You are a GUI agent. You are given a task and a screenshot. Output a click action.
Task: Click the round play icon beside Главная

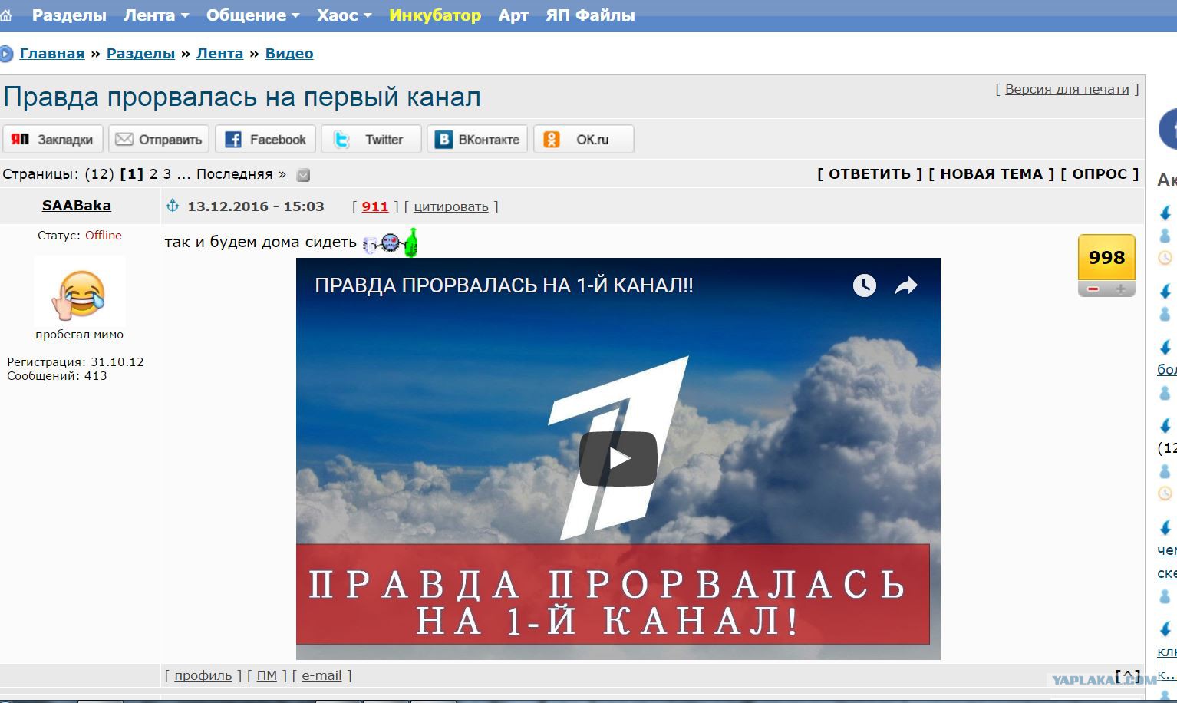click(x=6, y=54)
